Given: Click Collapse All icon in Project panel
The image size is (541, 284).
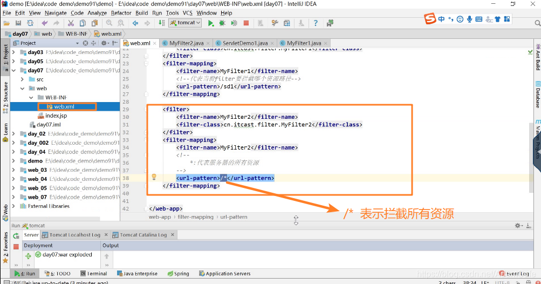Looking at the screenshot, I should (93, 43).
